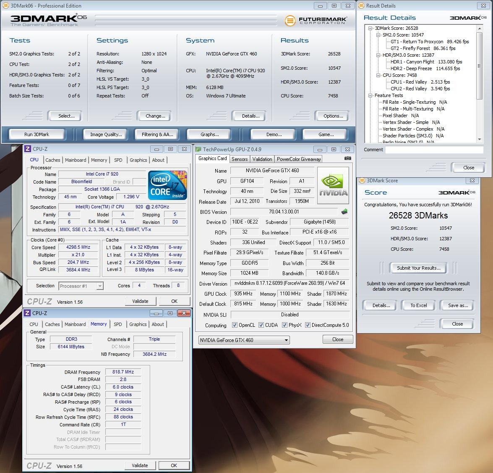Click 3DMark Score window title icon

pyautogui.click(x=362, y=180)
